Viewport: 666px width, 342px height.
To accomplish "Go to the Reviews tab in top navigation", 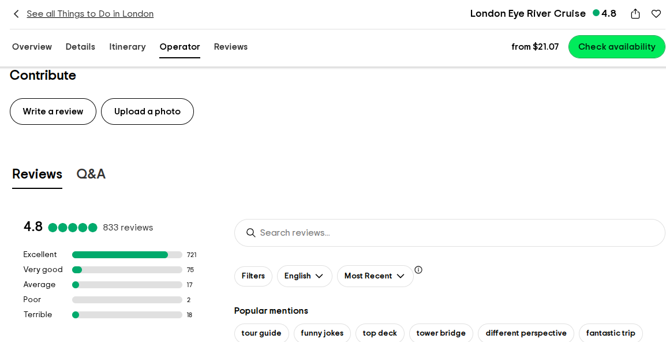I will pyautogui.click(x=231, y=47).
